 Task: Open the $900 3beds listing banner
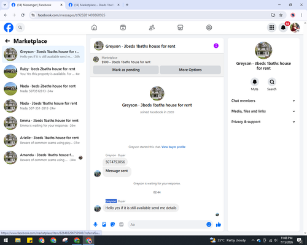pyautogui.click(x=157, y=59)
